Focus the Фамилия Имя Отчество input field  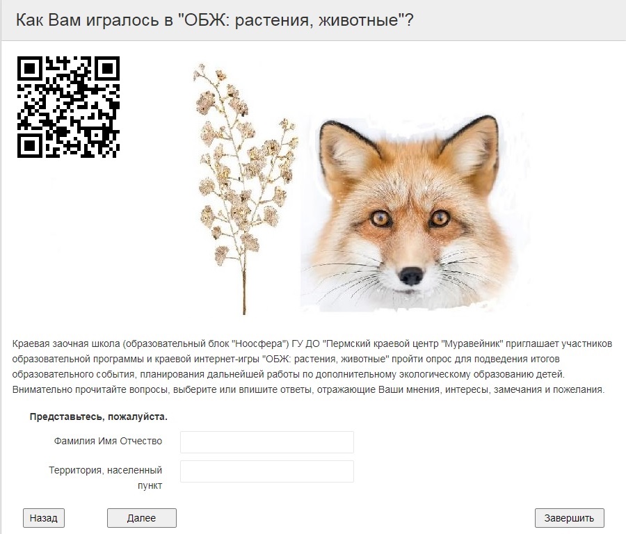click(266, 442)
